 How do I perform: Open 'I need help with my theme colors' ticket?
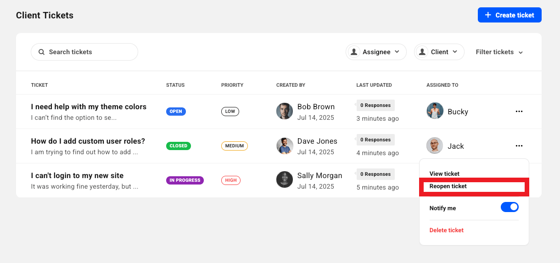(89, 106)
